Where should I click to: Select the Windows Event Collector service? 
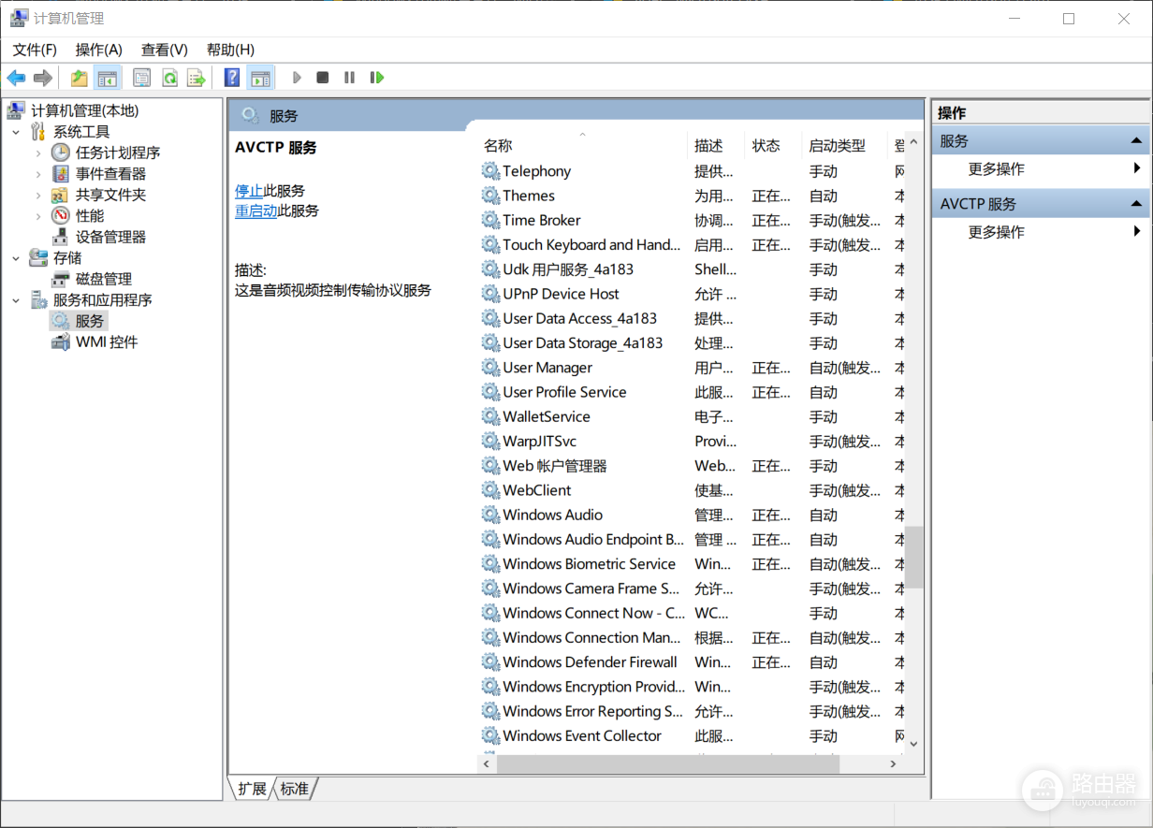pos(691,736)
